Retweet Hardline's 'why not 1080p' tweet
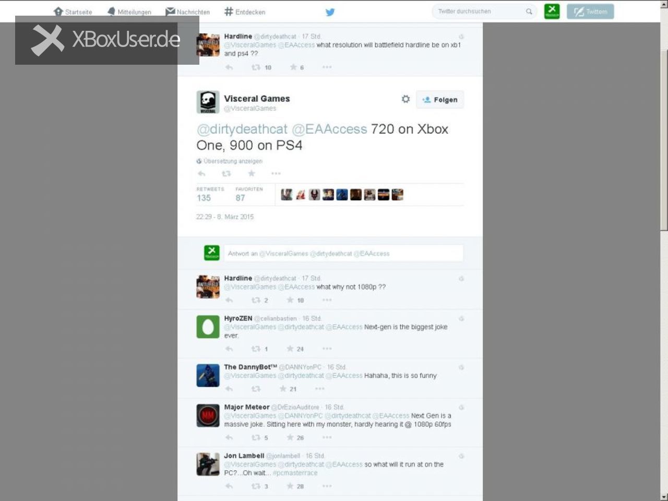Image resolution: width=668 pixels, height=501 pixels. coord(256,300)
